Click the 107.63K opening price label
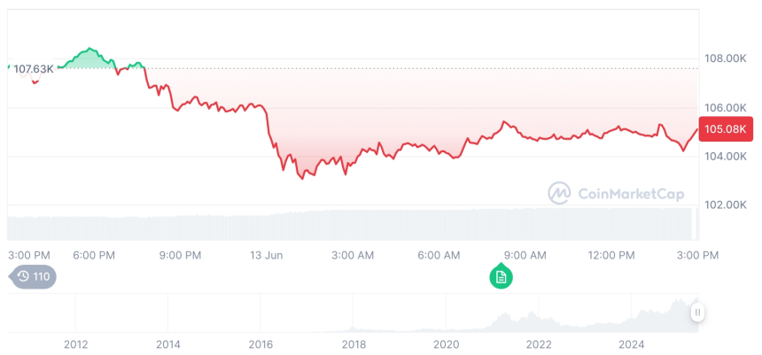This screenshot has width=762, height=355. (x=34, y=68)
